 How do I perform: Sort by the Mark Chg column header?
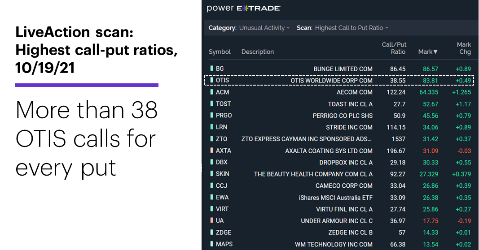pyautogui.click(x=464, y=48)
